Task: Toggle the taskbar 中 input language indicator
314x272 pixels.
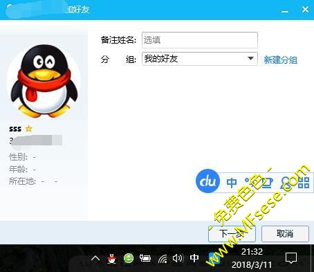Action: pyautogui.click(x=194, y=258)
